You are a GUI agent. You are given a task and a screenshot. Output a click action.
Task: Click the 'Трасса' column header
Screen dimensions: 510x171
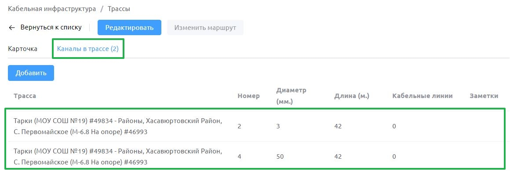pos(25,96)
